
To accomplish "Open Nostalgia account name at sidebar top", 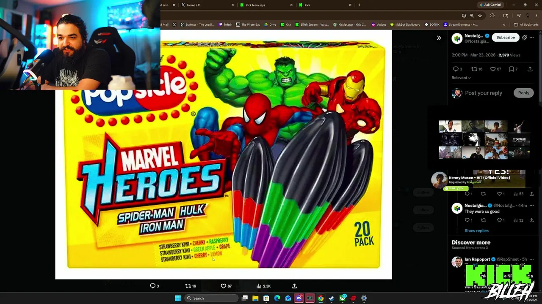I will point(474,36).
